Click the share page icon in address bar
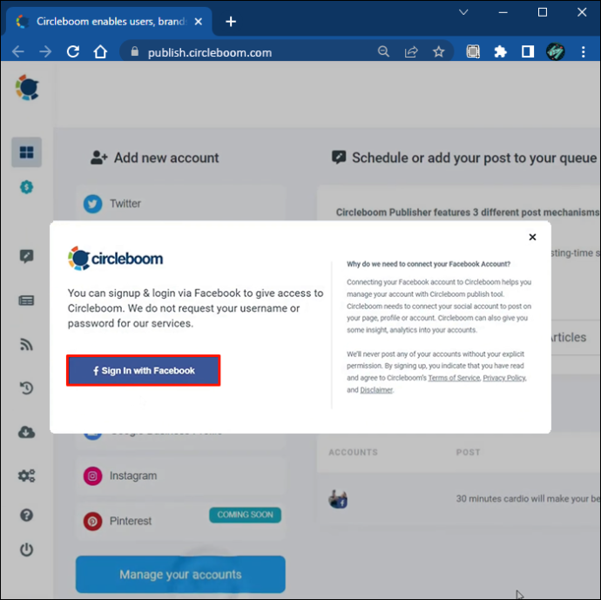This screenshot has width=601, height=600. click(x=411, y=51)
